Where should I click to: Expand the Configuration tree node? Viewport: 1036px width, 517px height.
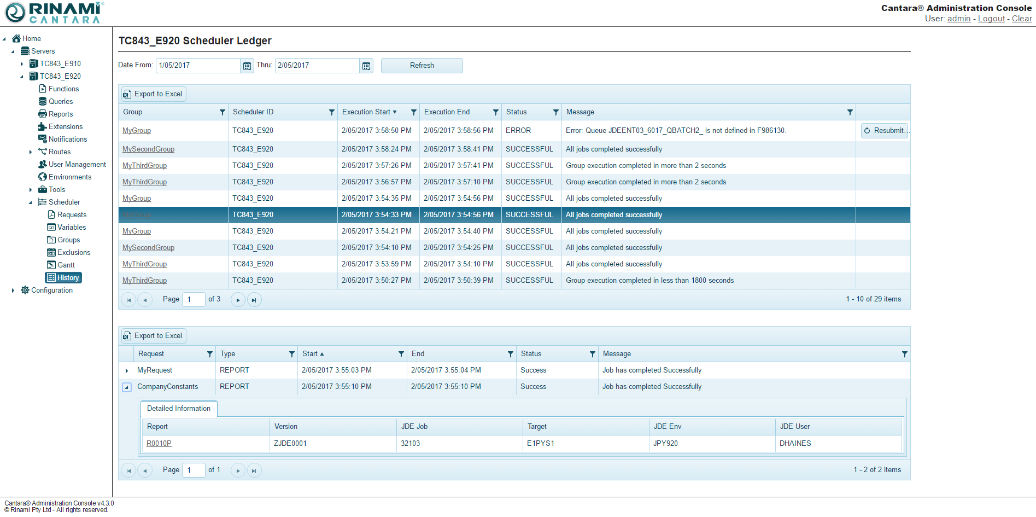pyautogui.click(x=13, y=291)
